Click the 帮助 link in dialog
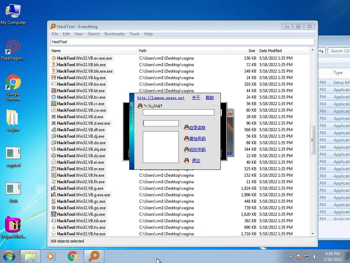This screenshot has height=263, width=350. (x=210, y=98)
